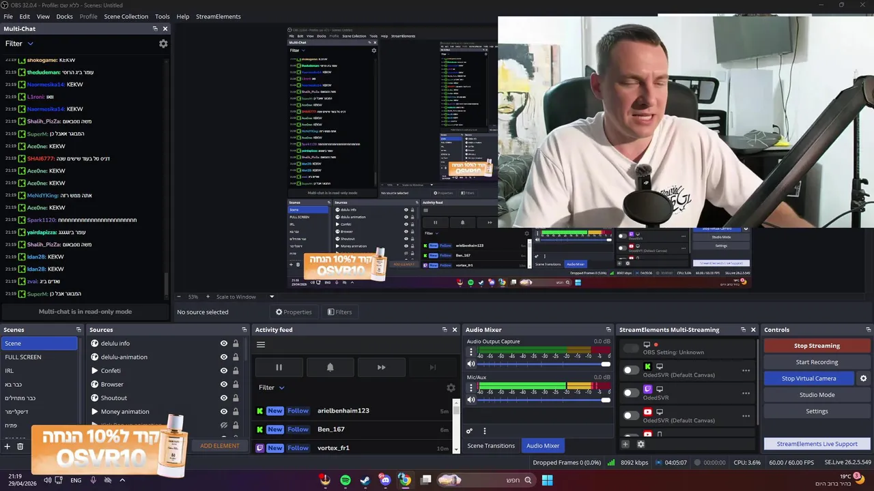Screen dimensions: 874x491
Task: Expand the Money animation group arrow
Action: (95, 412)
